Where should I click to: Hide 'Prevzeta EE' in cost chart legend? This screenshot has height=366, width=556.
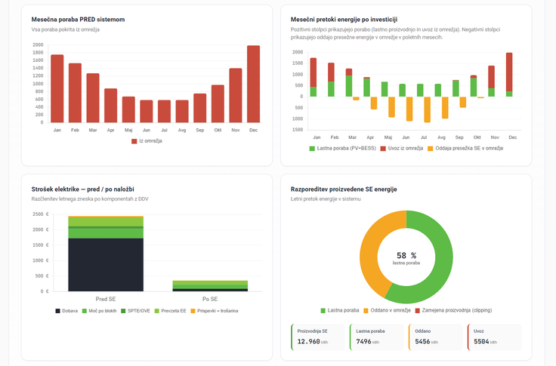pyautogui.click(x=171, y=311)
